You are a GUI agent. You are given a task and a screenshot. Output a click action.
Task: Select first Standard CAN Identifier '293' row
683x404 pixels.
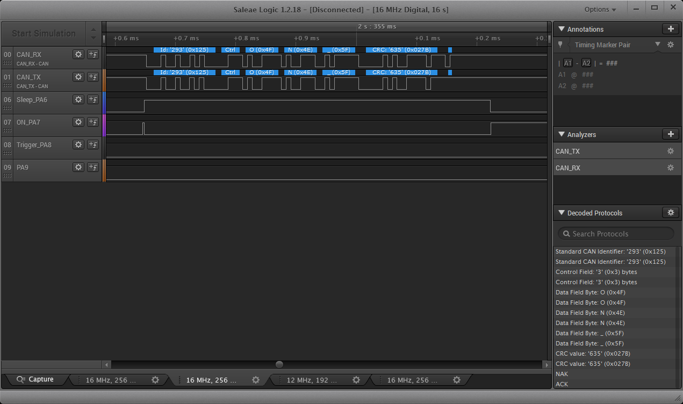pos(614,251)
